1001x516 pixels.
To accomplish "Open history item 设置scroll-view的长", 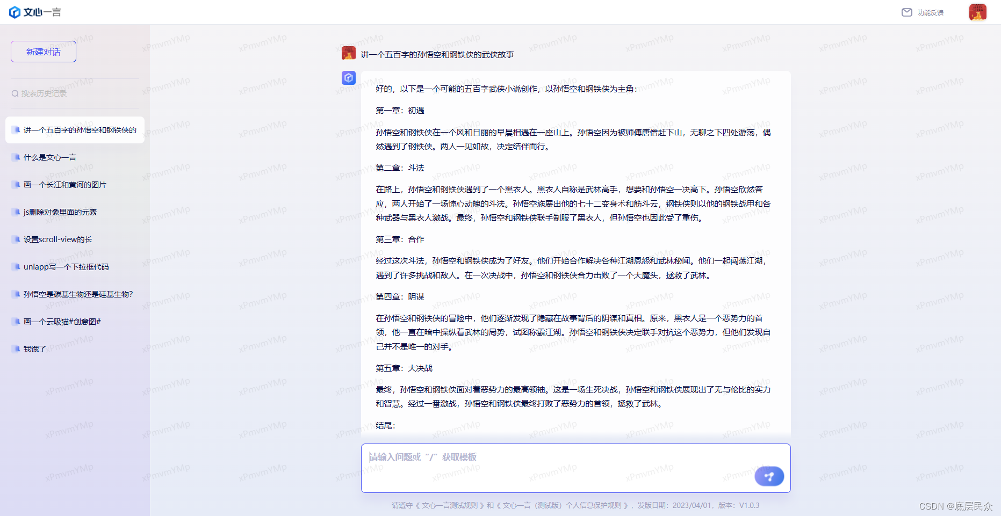I will (x=75, y=239).
